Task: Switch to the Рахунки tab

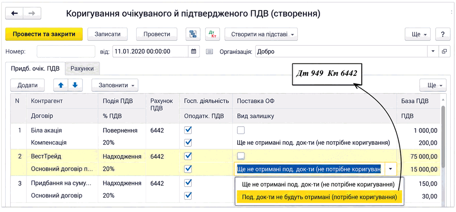Action: click(x=82, y=68)
